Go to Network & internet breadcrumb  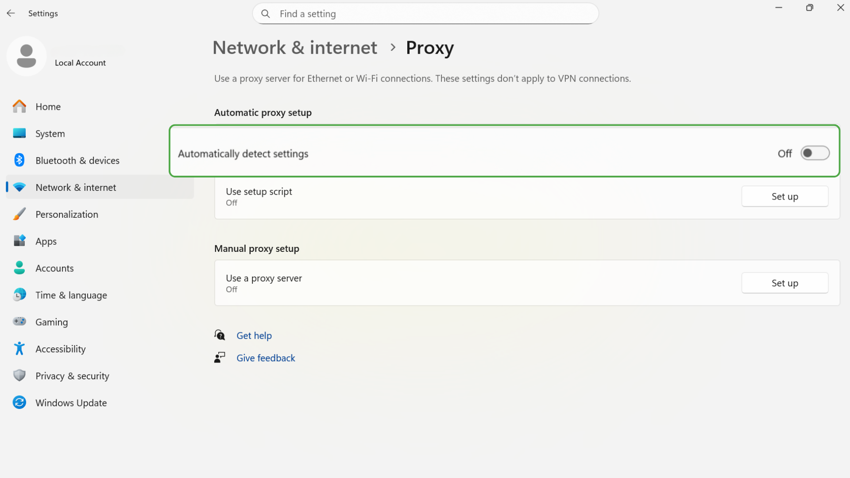click(x=295, y=48)
